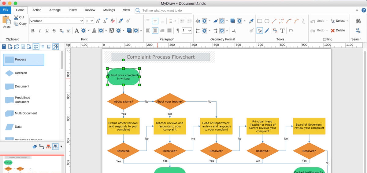This screenshot has height=173, width=367.
Task: Toggle alphabetical sorting in the shape library
Action: [x=55, y=47]
